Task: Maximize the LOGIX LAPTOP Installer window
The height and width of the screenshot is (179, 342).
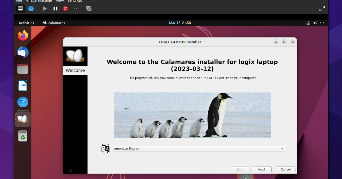Action: 284,42
